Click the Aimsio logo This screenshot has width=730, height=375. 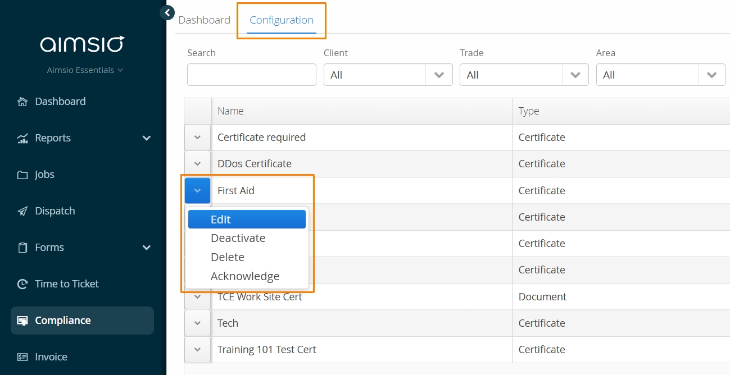(x=82, y=44)
